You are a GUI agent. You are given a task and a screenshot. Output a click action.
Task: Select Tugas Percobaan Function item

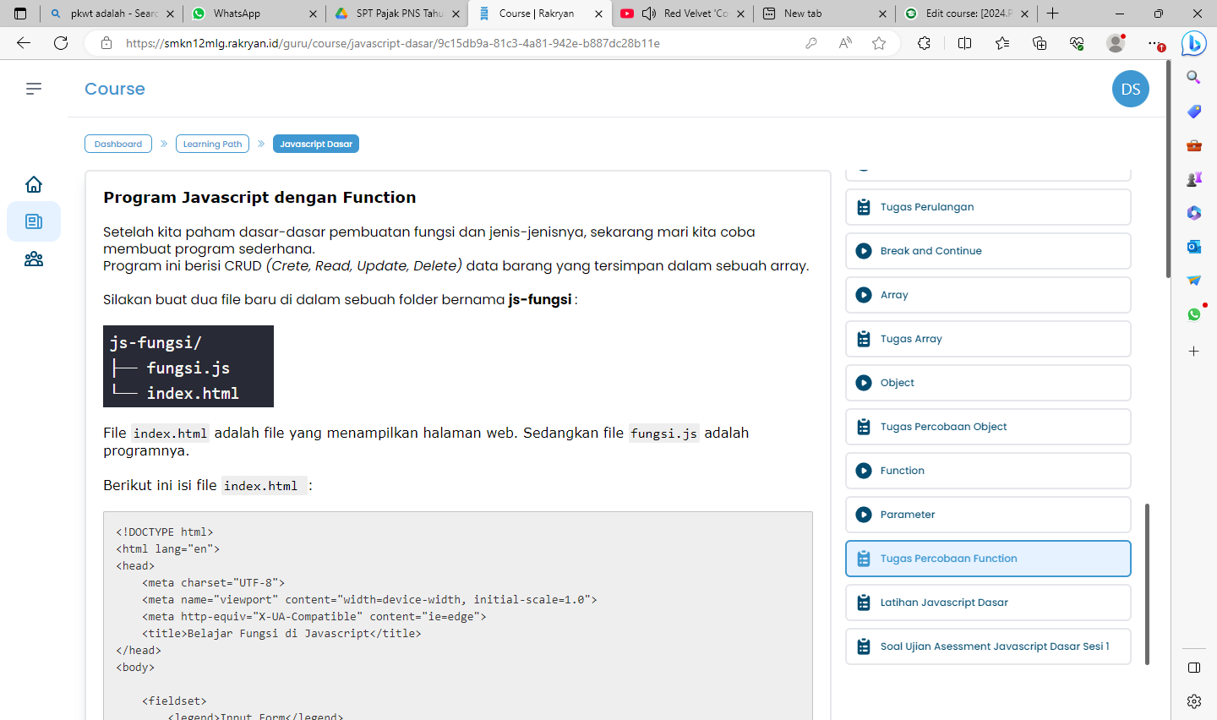click(988, 559)
